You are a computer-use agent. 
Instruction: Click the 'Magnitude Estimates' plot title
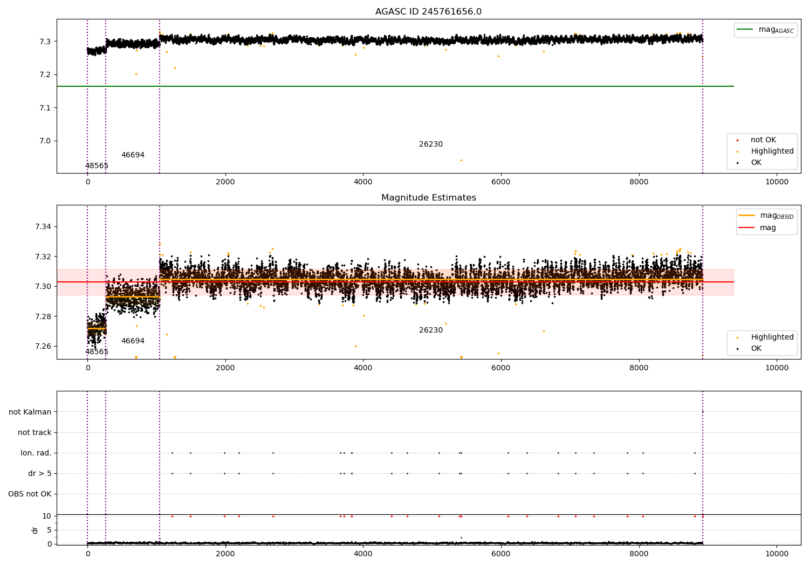[x=428, y=198]
